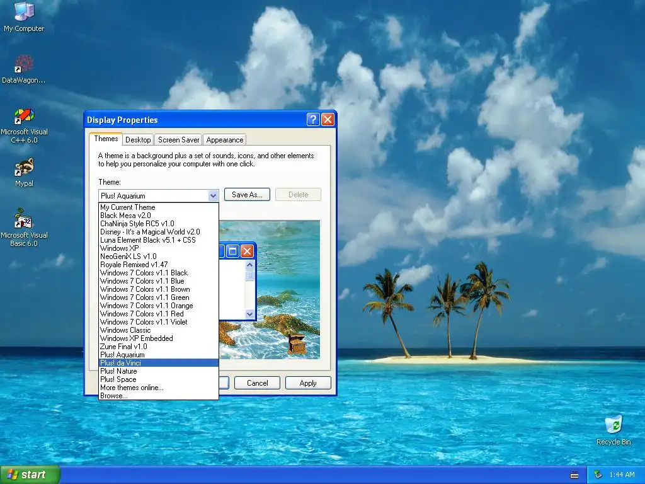Switch to the Themes tab
The image size is (645, 484).
point(106,139)
